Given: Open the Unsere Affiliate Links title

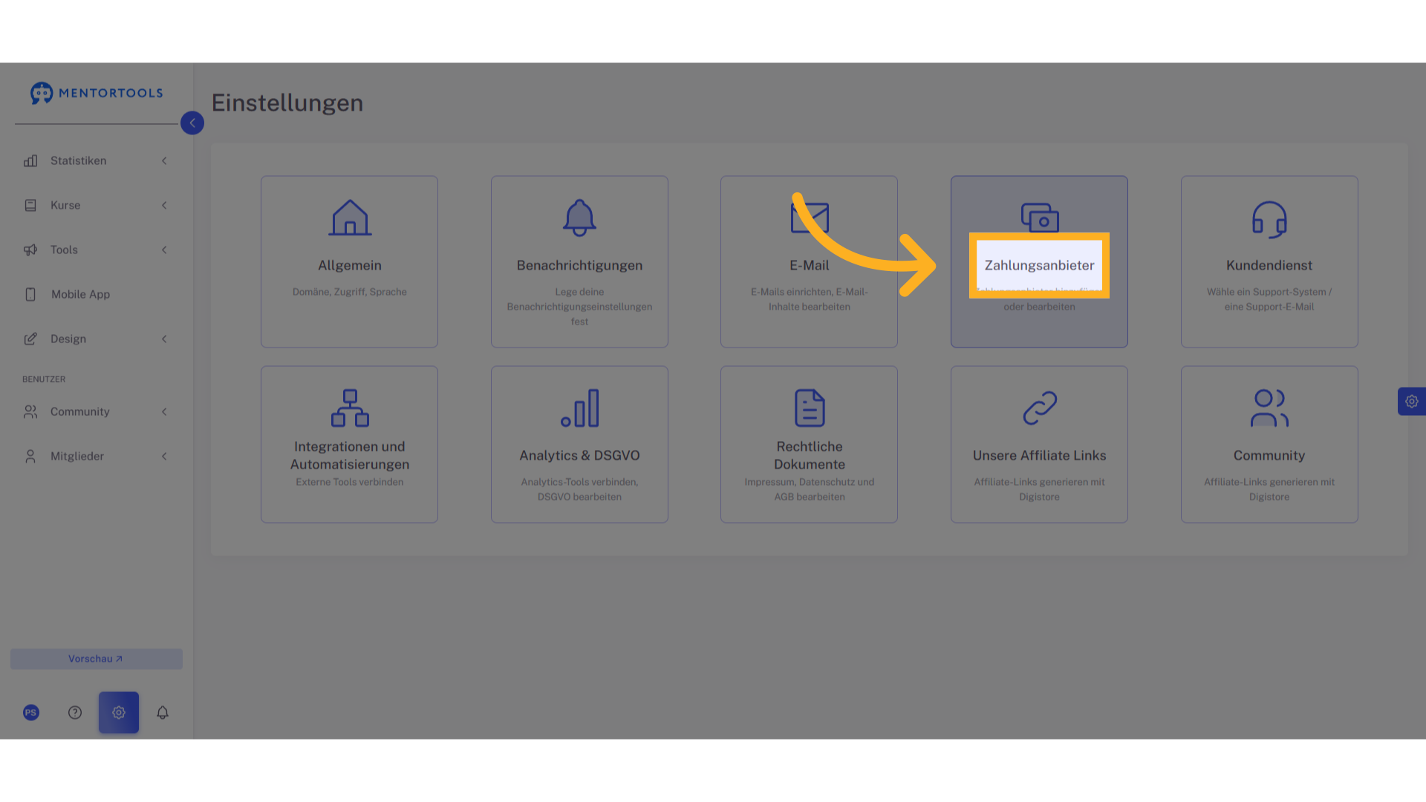Looking at the screenshot, I should point(1040,456).
